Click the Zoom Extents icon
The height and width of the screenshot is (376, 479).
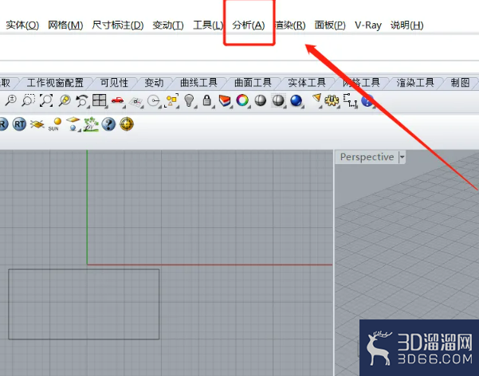coord(46,100)
